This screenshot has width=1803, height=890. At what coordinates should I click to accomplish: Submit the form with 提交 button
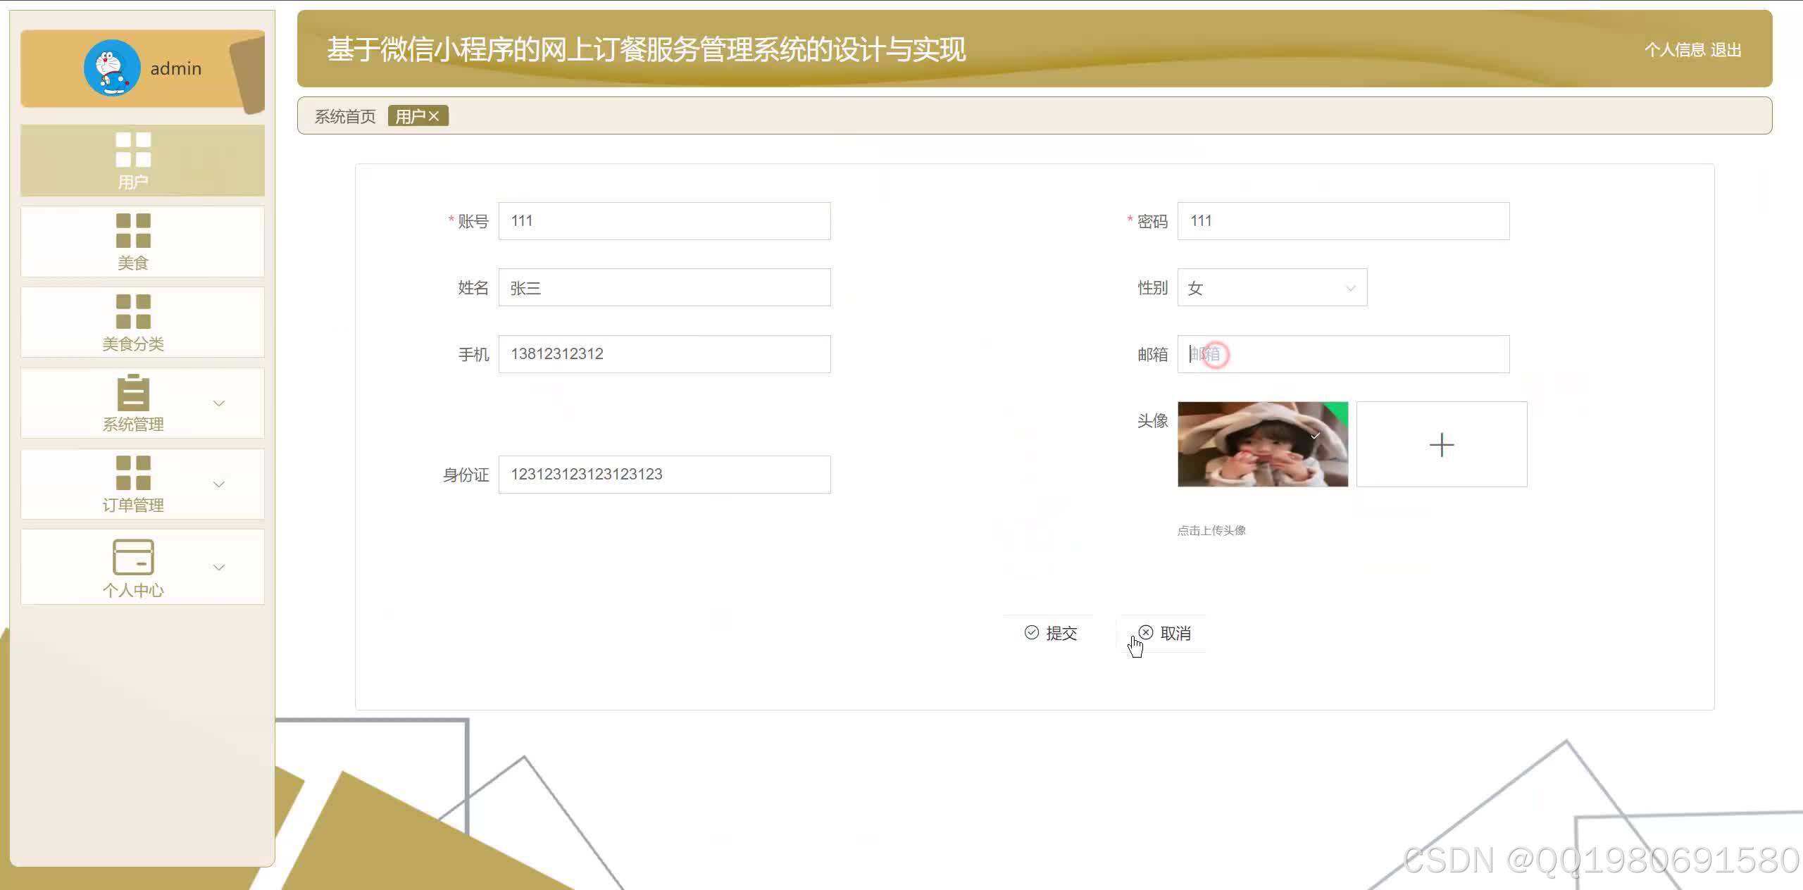tap(1050, 633)
